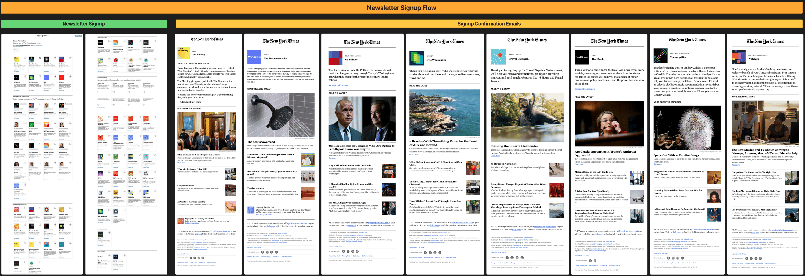Click 'Privacy Policy' in the Travel Dispatch footer

pyautogui.click(x=510, y=263)
